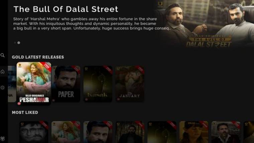
Task: Click the red ribbon on the Peshawar poster
Action: pyautogui.click(x=46, y=67)
